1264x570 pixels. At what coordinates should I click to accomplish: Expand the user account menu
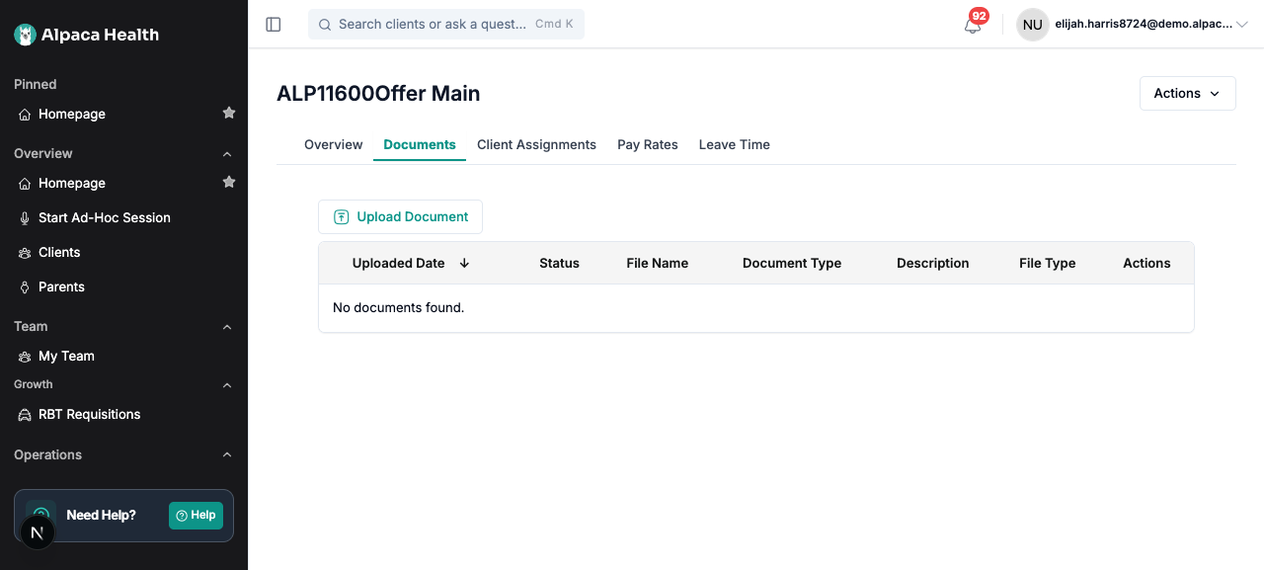[1242, 25]
